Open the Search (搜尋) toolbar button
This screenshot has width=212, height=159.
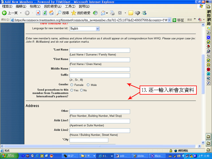(x=62, y=13)
